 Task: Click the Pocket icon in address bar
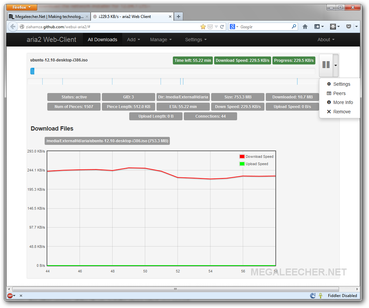210,27
